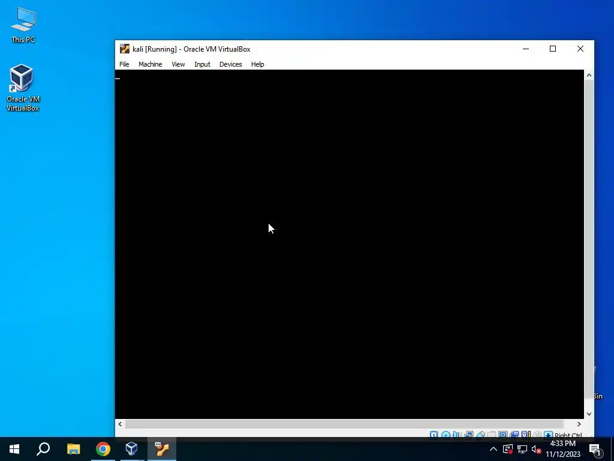Select the This PC desktop icon

point(23,25)
